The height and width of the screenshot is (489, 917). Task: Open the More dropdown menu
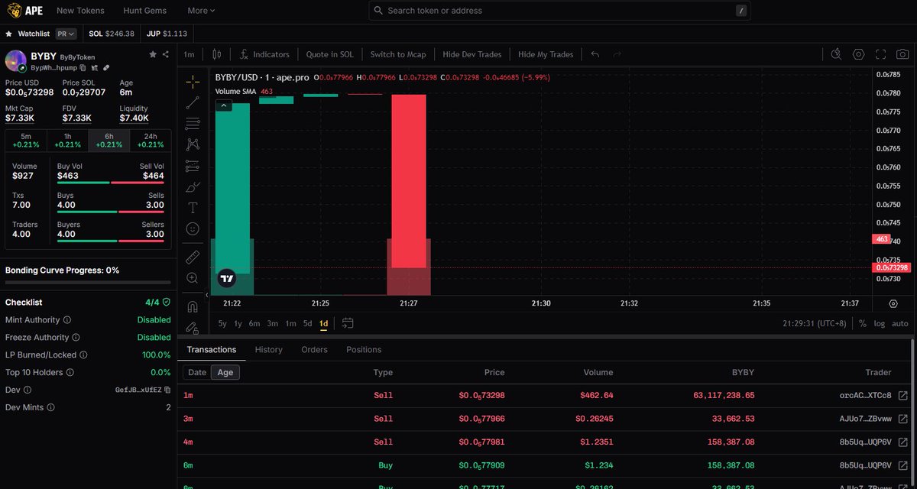pyautogui.click(x=201, y=11)
